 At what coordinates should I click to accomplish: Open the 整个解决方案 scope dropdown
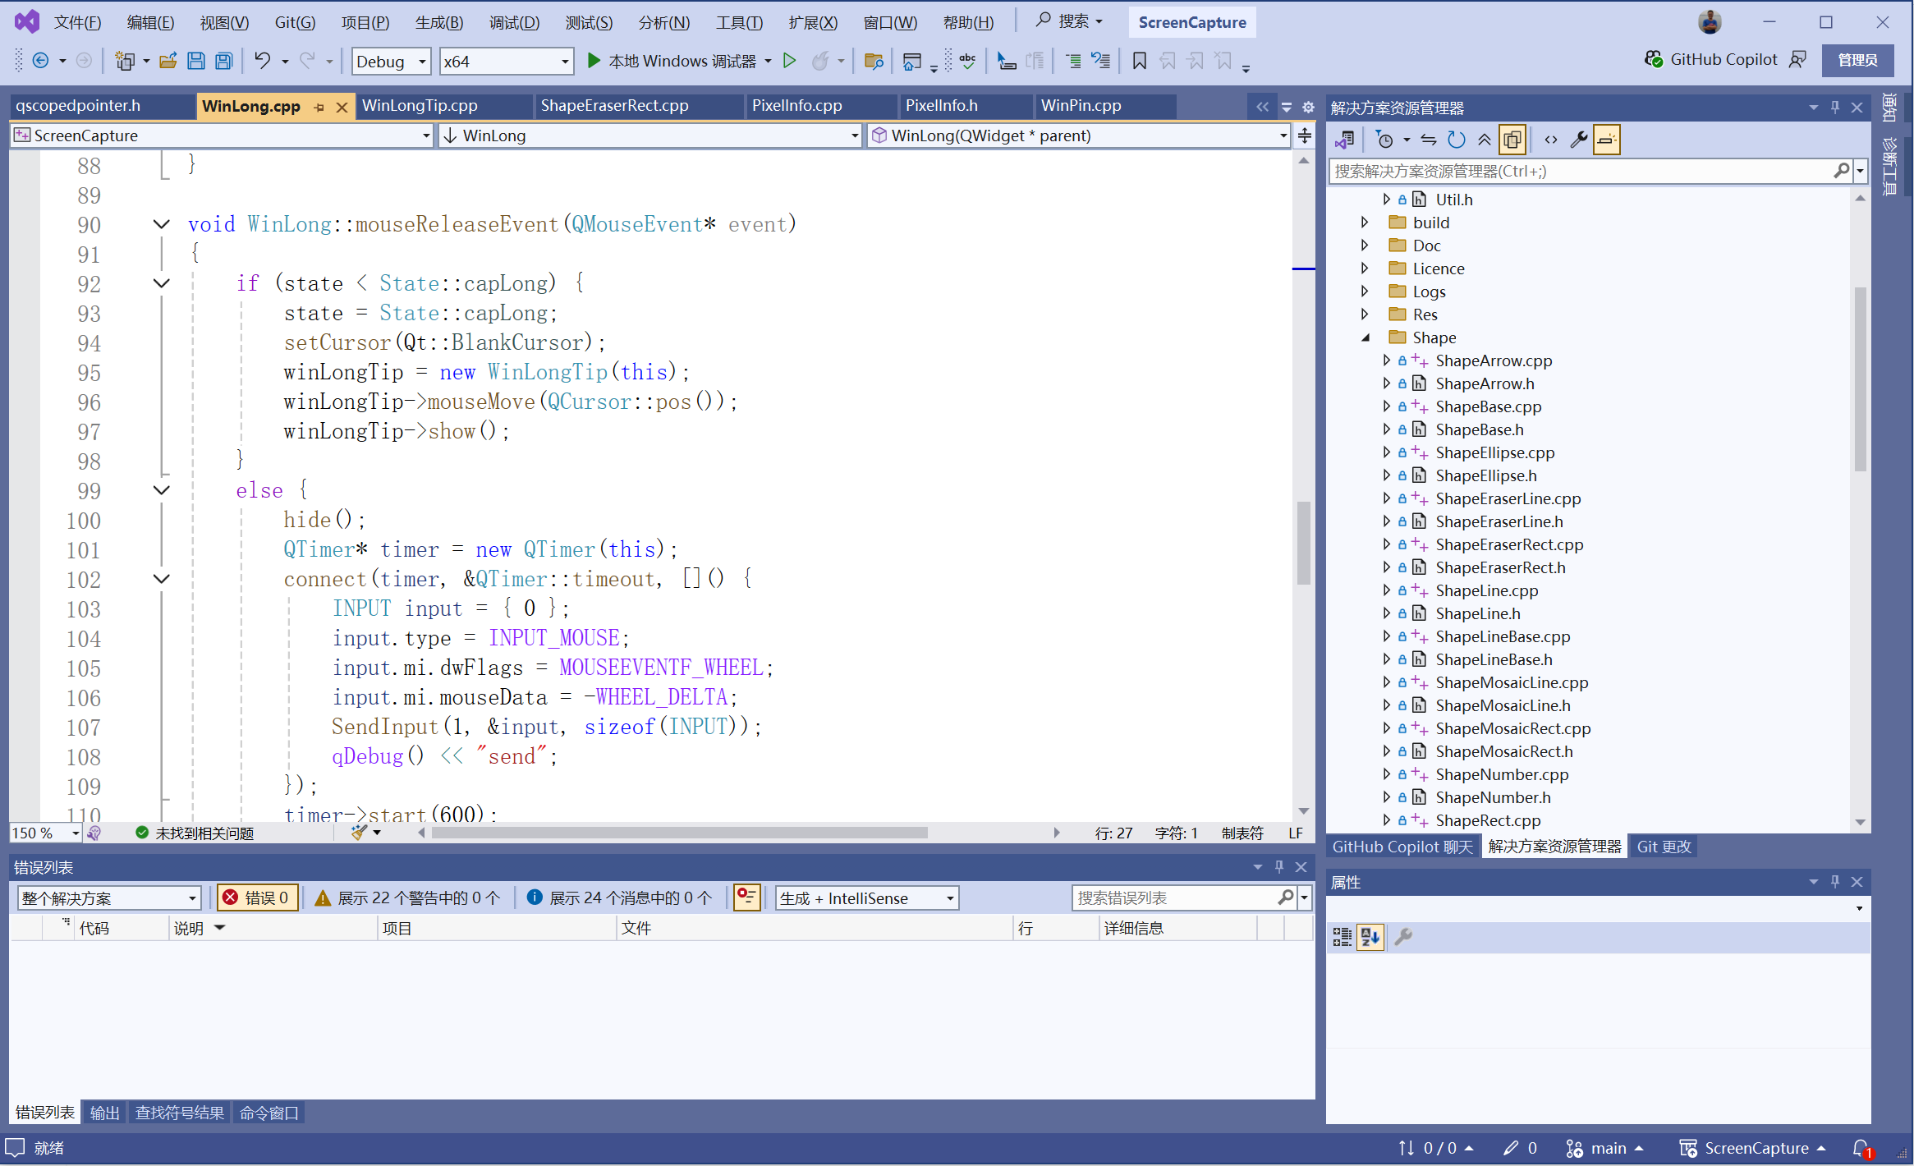pyautogui.click(x=108, y=897)
